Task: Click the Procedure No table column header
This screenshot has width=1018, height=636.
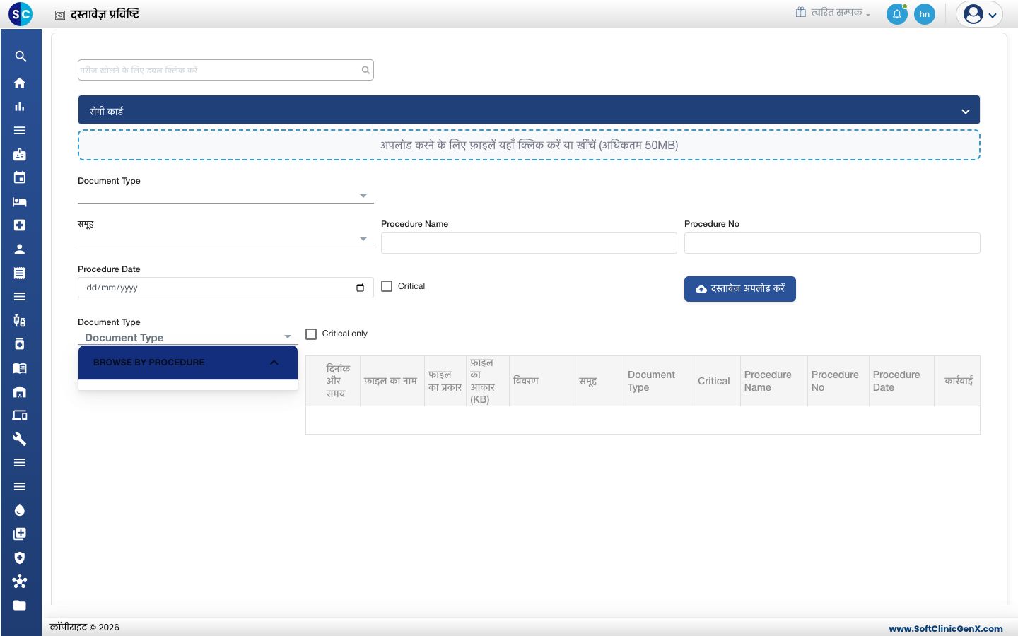Action: pyautogui.click(x=838, y=381)
